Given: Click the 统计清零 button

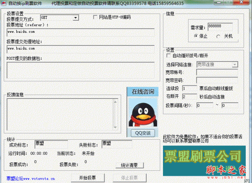Looking at the screenshot, I should [x=129, y=165].
